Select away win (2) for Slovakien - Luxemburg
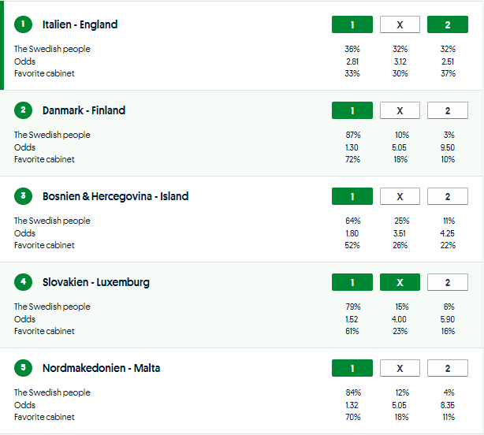 click(x=447, y=282)
